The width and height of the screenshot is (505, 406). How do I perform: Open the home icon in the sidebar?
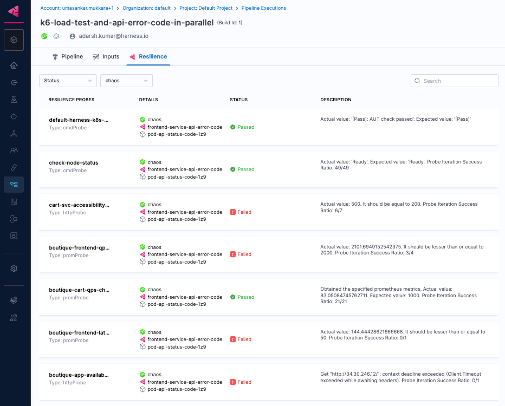coord(14,66)
